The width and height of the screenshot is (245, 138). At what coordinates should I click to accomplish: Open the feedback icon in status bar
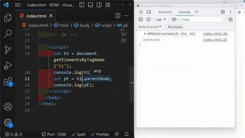pyautogui.click(x=117, y=134)
